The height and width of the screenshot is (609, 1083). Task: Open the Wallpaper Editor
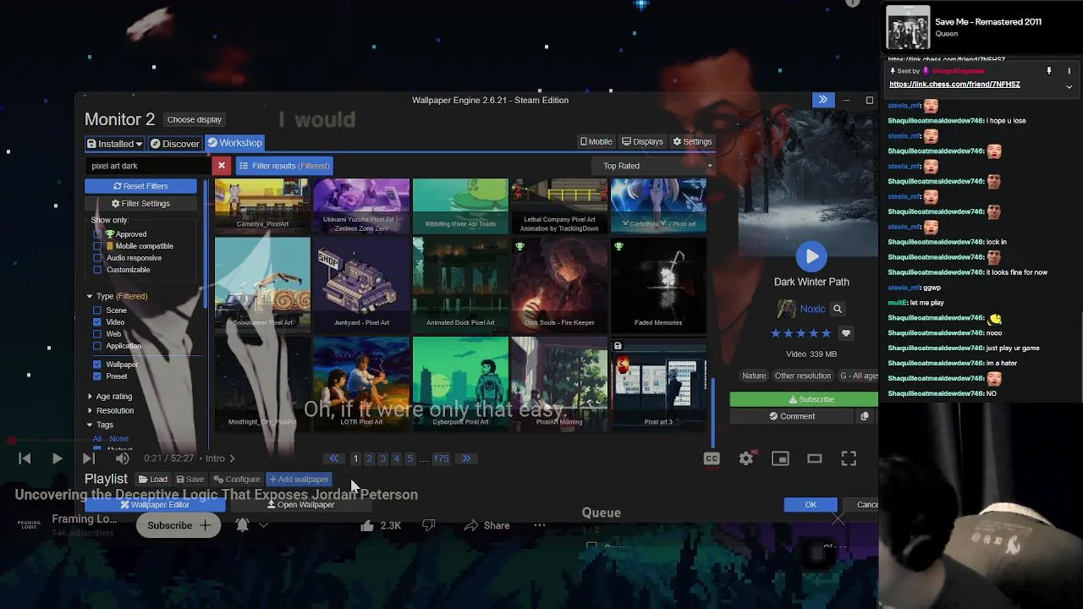coord(155,505)
